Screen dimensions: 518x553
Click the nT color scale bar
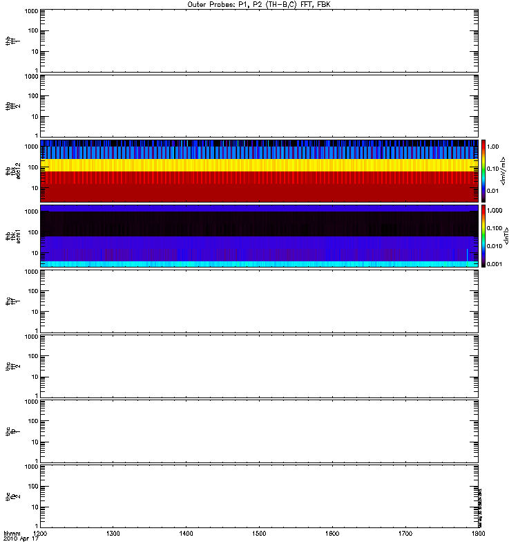[483, 236]
